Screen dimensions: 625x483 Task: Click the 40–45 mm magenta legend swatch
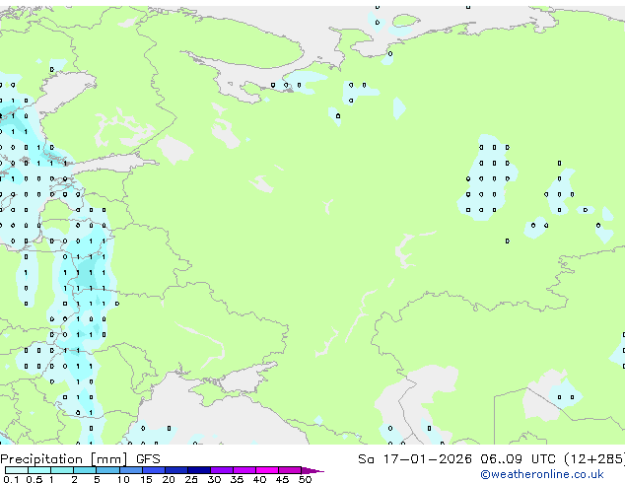click(267, 470)
